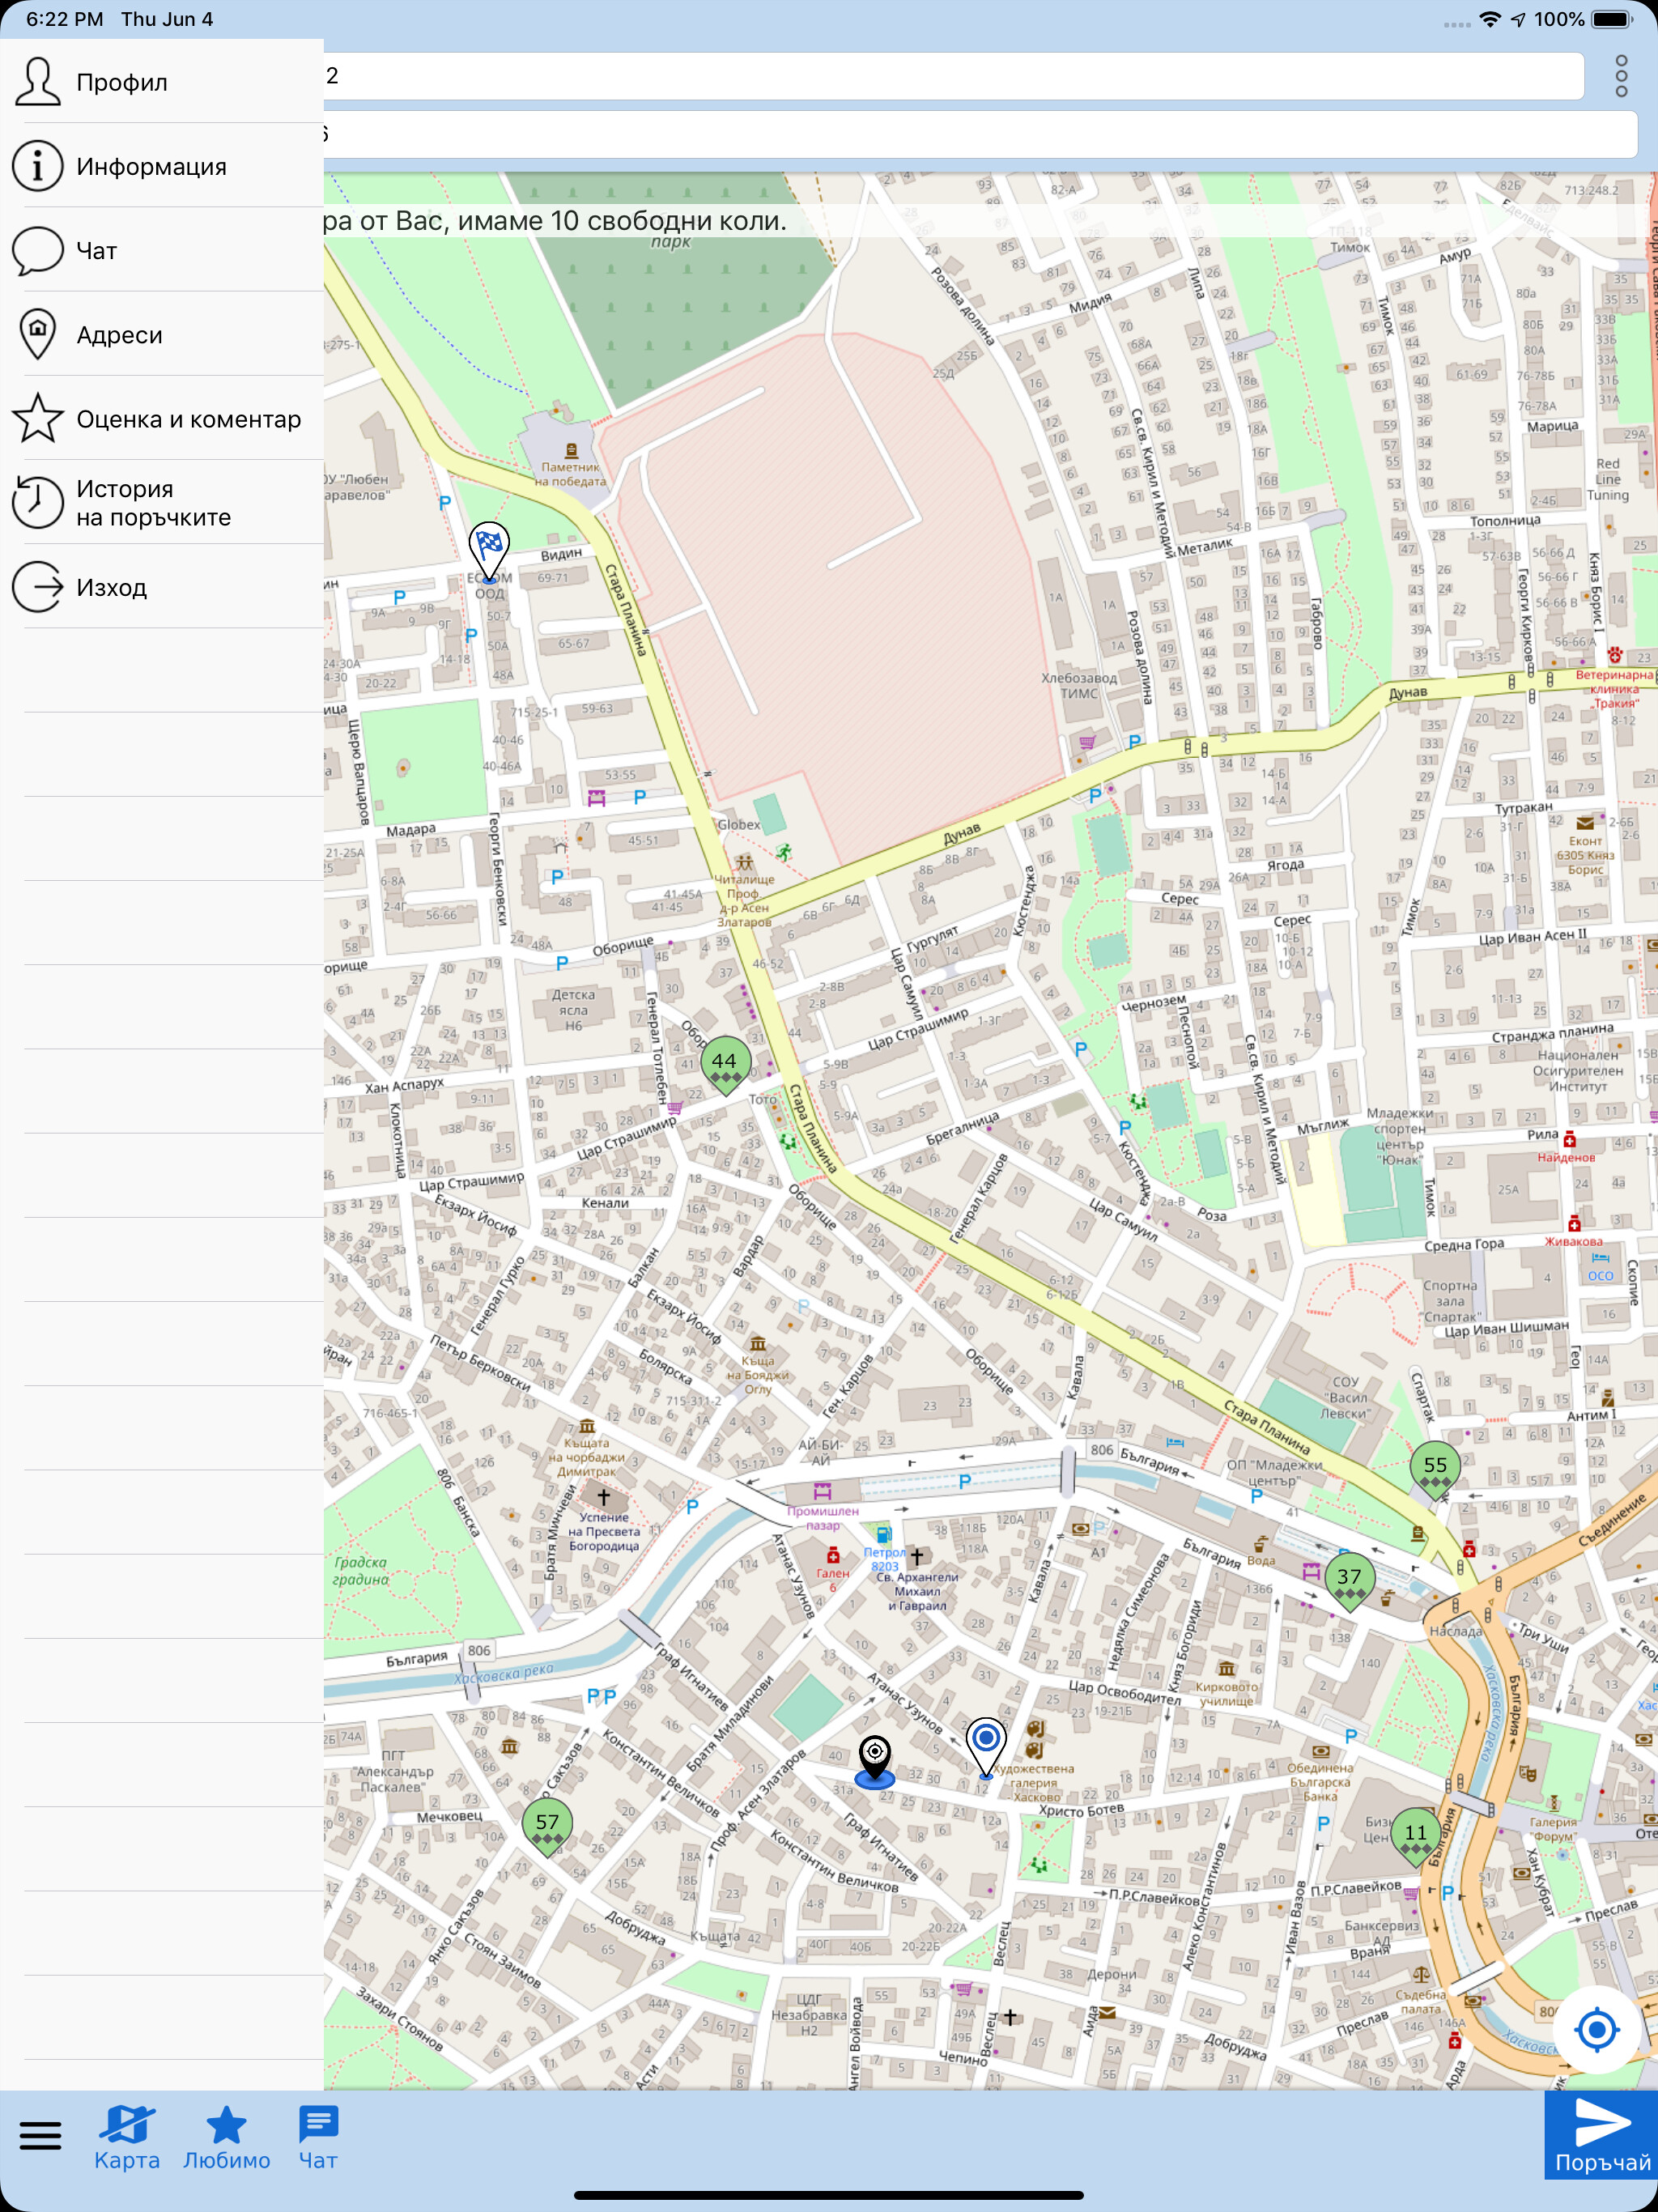Viewport: 1658px width, 2212px height.
Task: Select taxi marker number 57
Action: tap(547, 1827)
